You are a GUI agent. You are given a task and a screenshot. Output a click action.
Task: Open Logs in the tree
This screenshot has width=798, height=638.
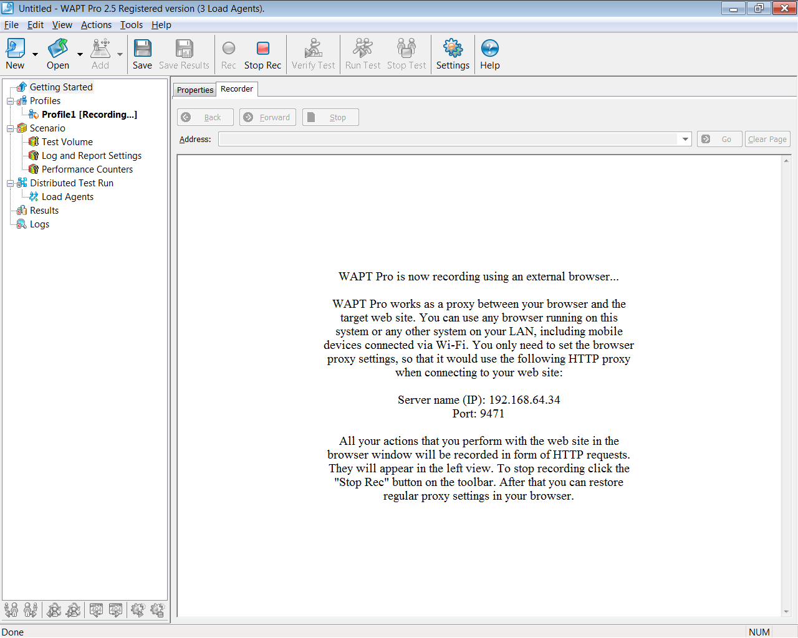point(39,224)
